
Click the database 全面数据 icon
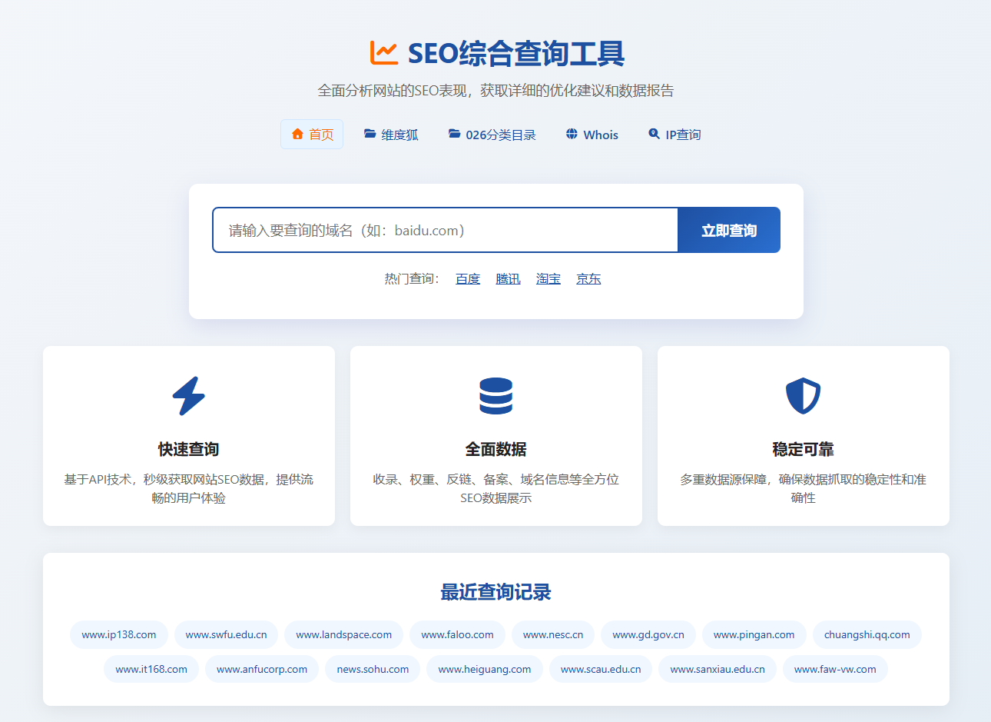tap(495, 396)
